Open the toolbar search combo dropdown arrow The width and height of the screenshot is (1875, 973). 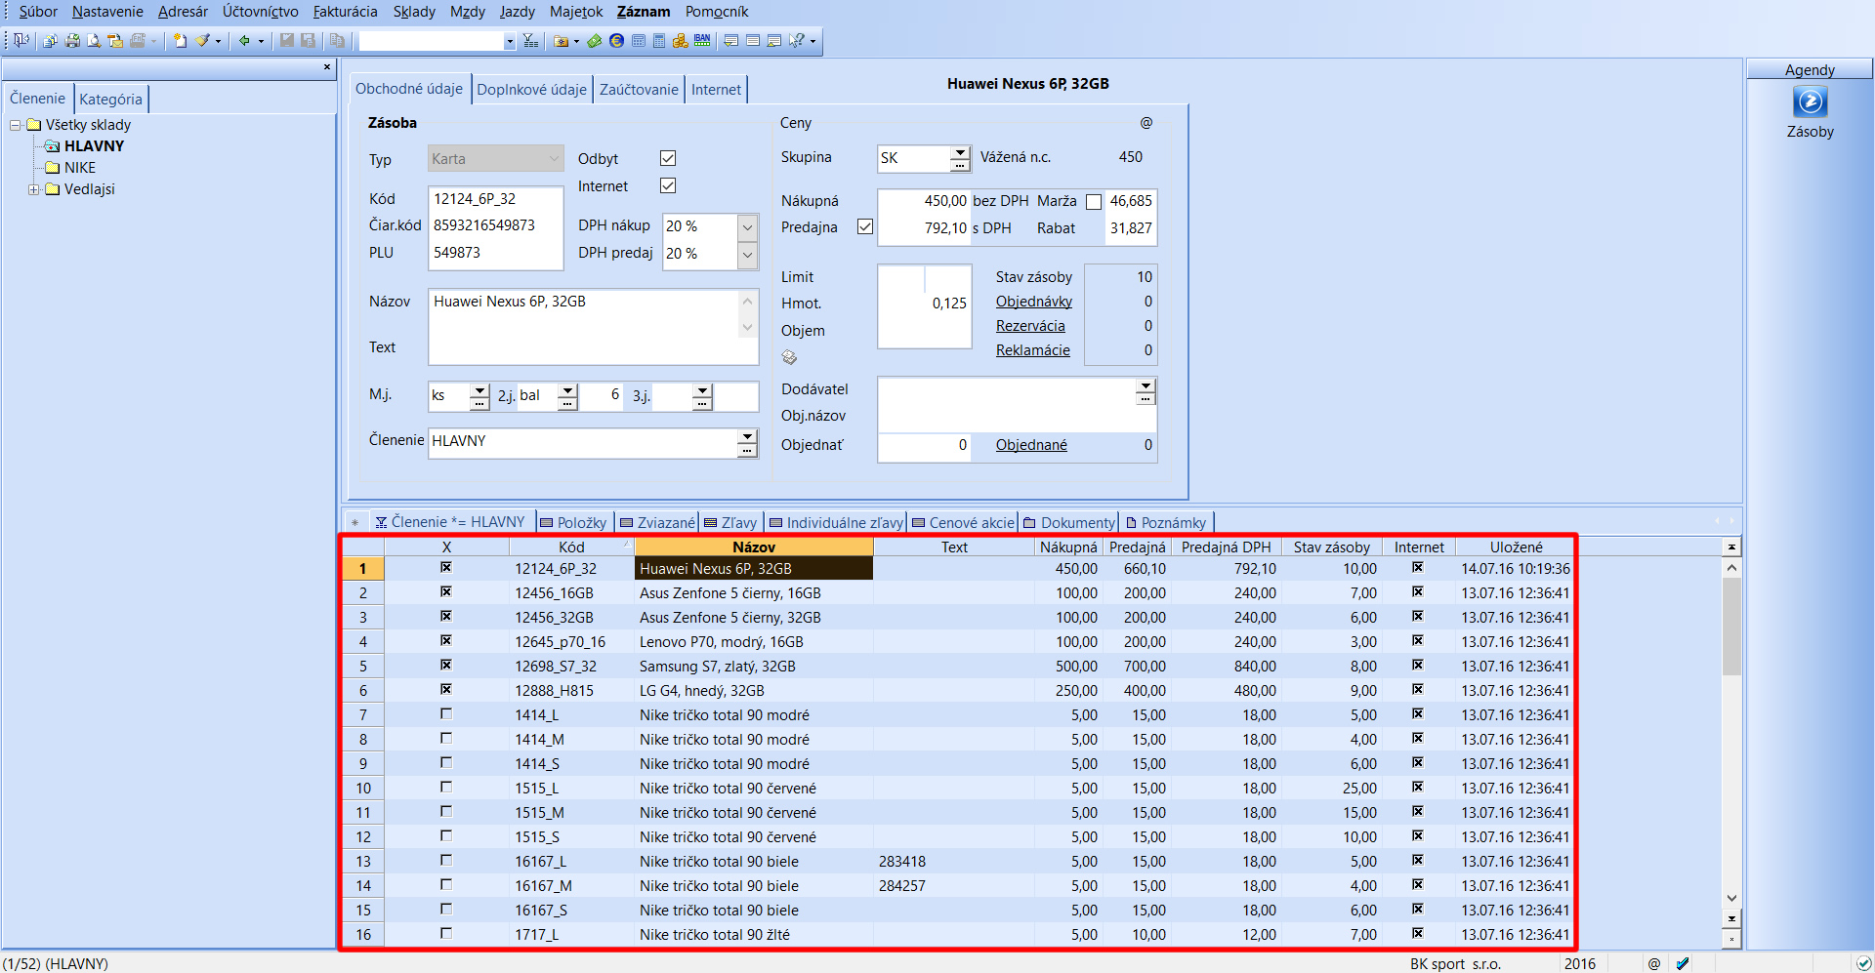(510, 41)
